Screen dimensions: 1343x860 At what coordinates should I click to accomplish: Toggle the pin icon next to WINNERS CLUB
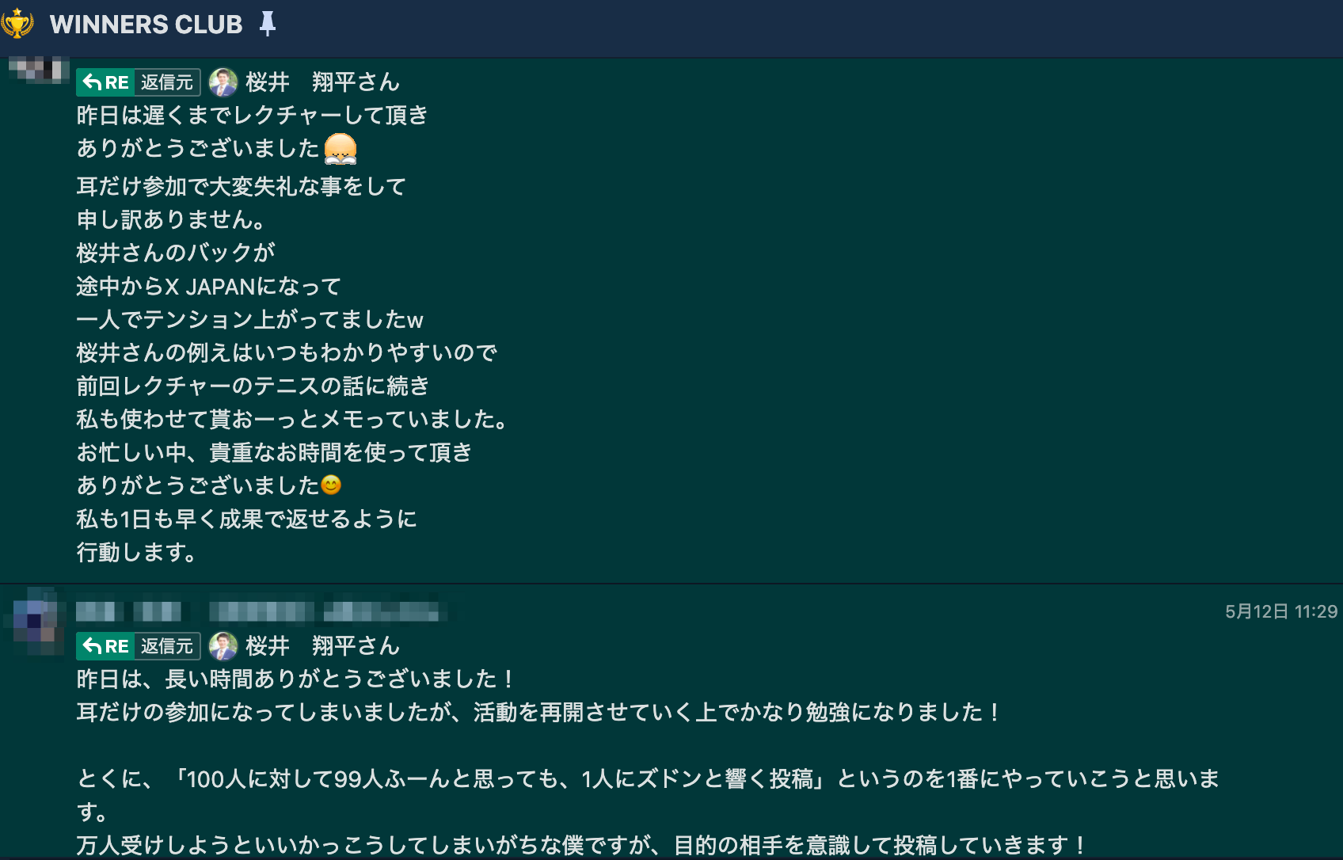point(268,24)
